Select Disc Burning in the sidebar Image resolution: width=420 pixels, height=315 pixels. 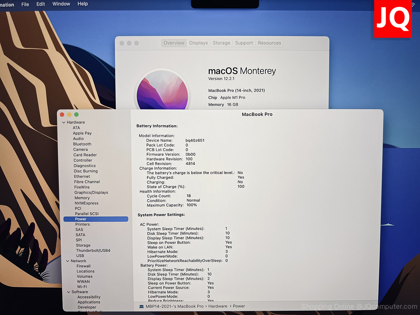[x=86, y=171]
